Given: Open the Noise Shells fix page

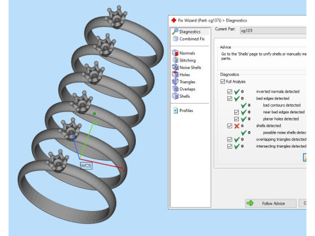Looking at the screenshot, I should (186, 68).
